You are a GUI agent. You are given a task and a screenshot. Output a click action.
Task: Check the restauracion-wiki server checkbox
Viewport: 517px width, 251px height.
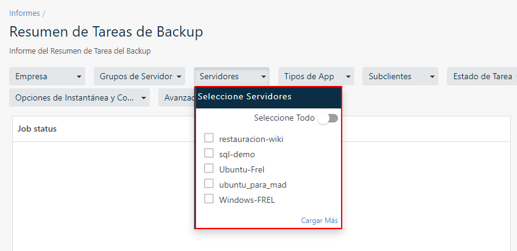tap(209, 138)
